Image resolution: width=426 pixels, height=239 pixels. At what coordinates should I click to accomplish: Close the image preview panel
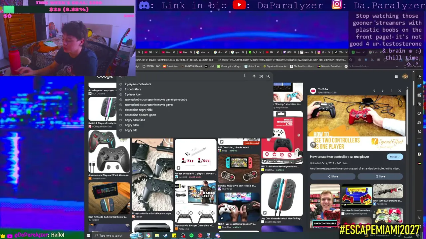400,91
